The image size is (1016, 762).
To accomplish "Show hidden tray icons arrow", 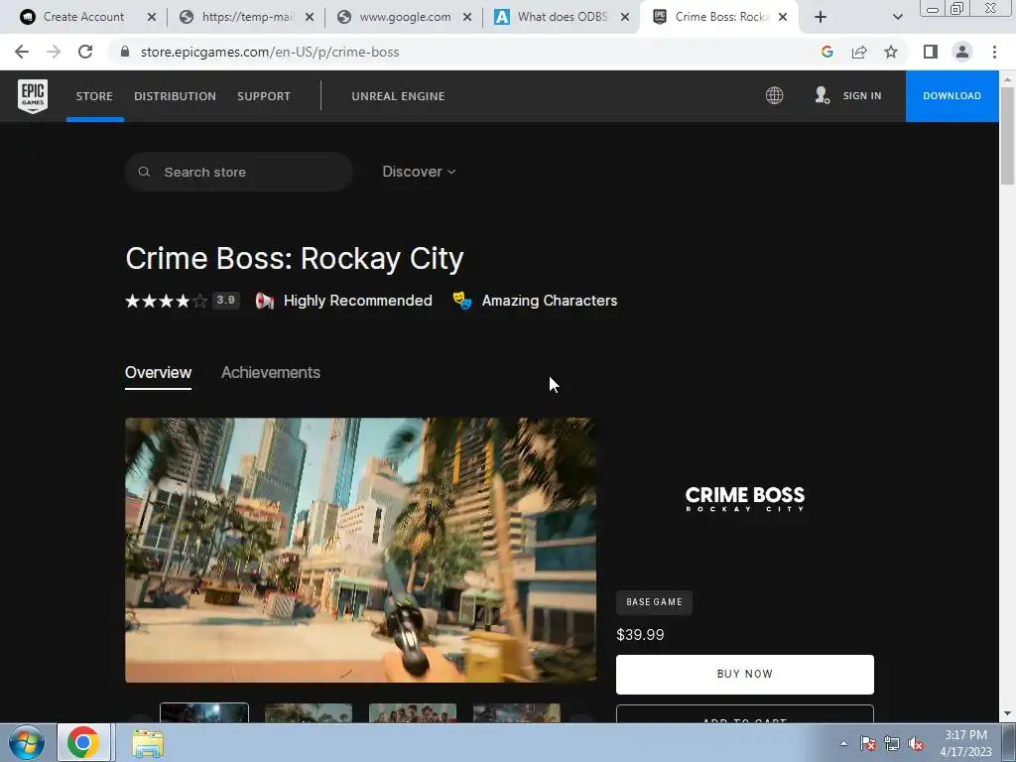I will [x=843, y=744].
